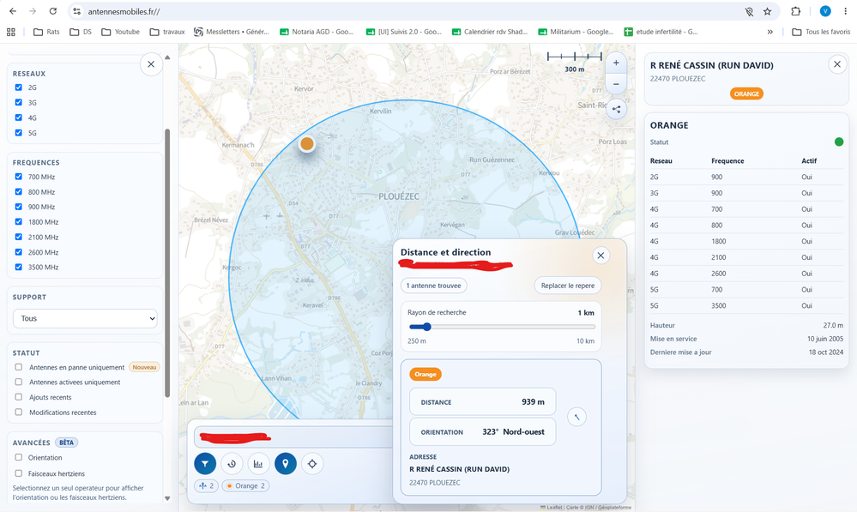This screenshot has width=857, height=512.
Task: Uncheck the 5G network checkbox
Action: point(19,133)
